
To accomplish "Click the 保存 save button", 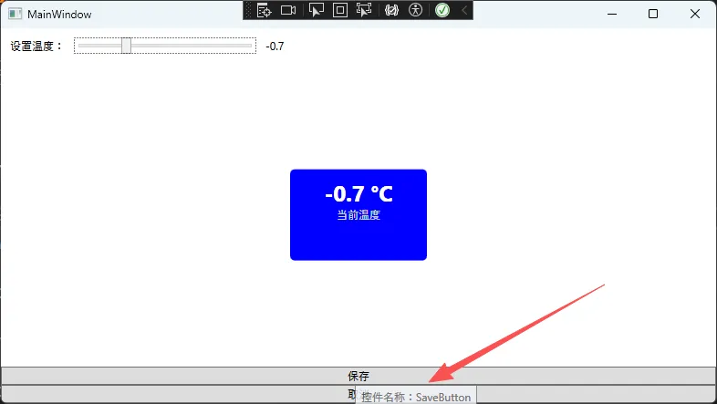I will [358, 376].
